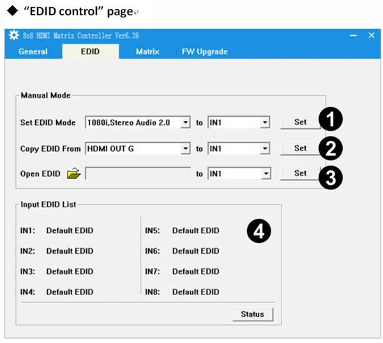
Task: Open the Matrix tab
Action: (x=147, y=52)
